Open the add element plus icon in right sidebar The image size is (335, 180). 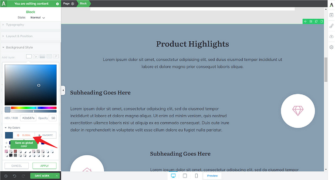point(332,15)
